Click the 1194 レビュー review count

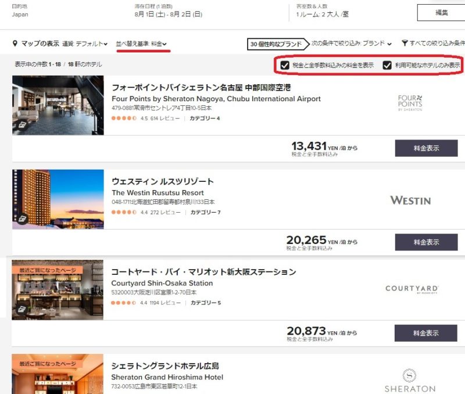click(165, 303)
